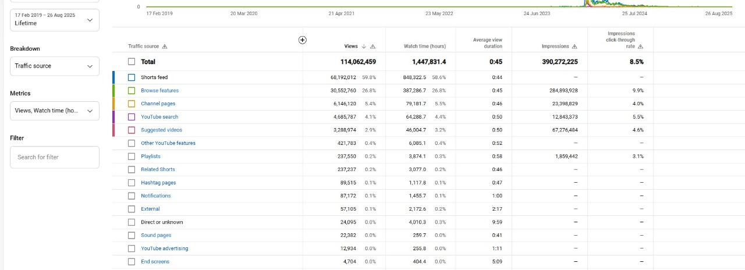Uncheck the YouTube search row checkbox
745x270 pixels.
coord(132,117)
